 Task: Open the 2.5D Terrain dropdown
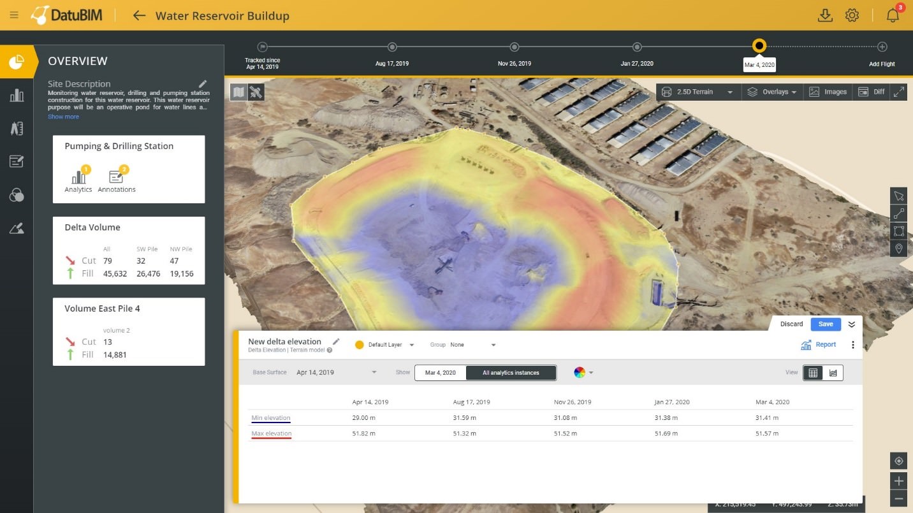698,92
